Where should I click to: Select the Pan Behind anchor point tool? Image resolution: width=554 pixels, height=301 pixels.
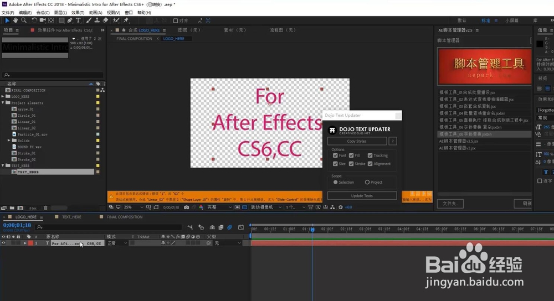pyautogui.click(x=51, y=20)
